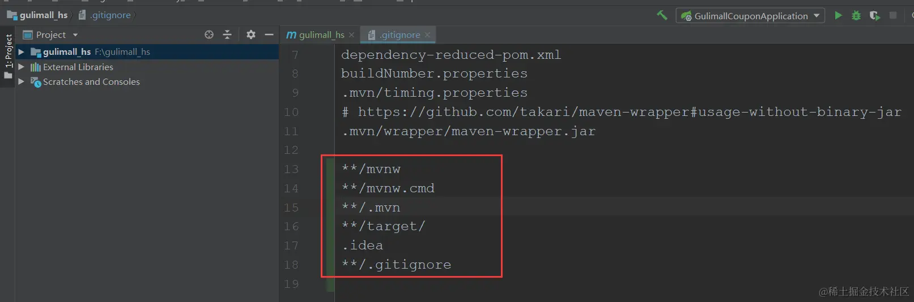The width and height of the screenshot is (914, 302).
Task: Toggle the 1: Project side tool window tab
Action: (8, 55)
